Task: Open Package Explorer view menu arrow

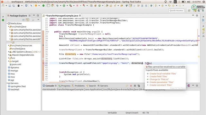Action: point(38,20)
